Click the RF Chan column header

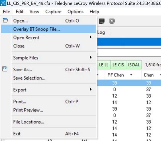[x=123, y=75]
